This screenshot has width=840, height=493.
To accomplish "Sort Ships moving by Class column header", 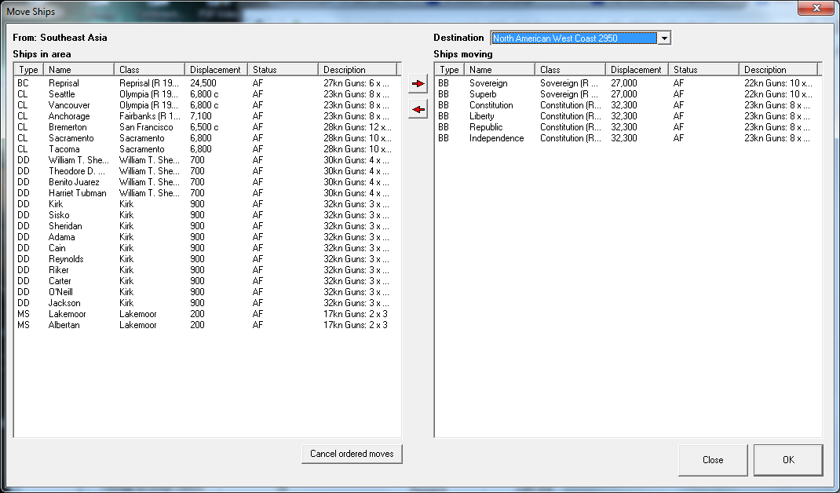I will (x=571, y=70).
